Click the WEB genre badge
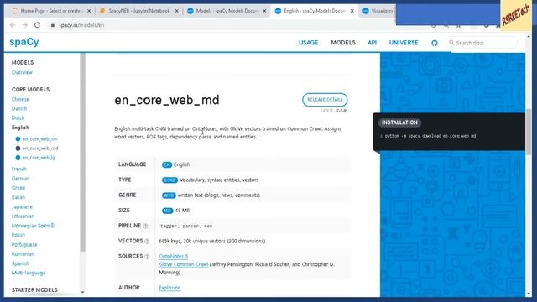The width and height of the screenshot is (537, 302). click(169, 195)
